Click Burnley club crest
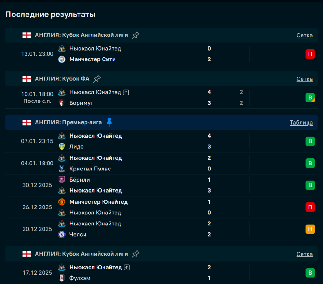This screenshot has width=323, height=284. tap(62, 180)
